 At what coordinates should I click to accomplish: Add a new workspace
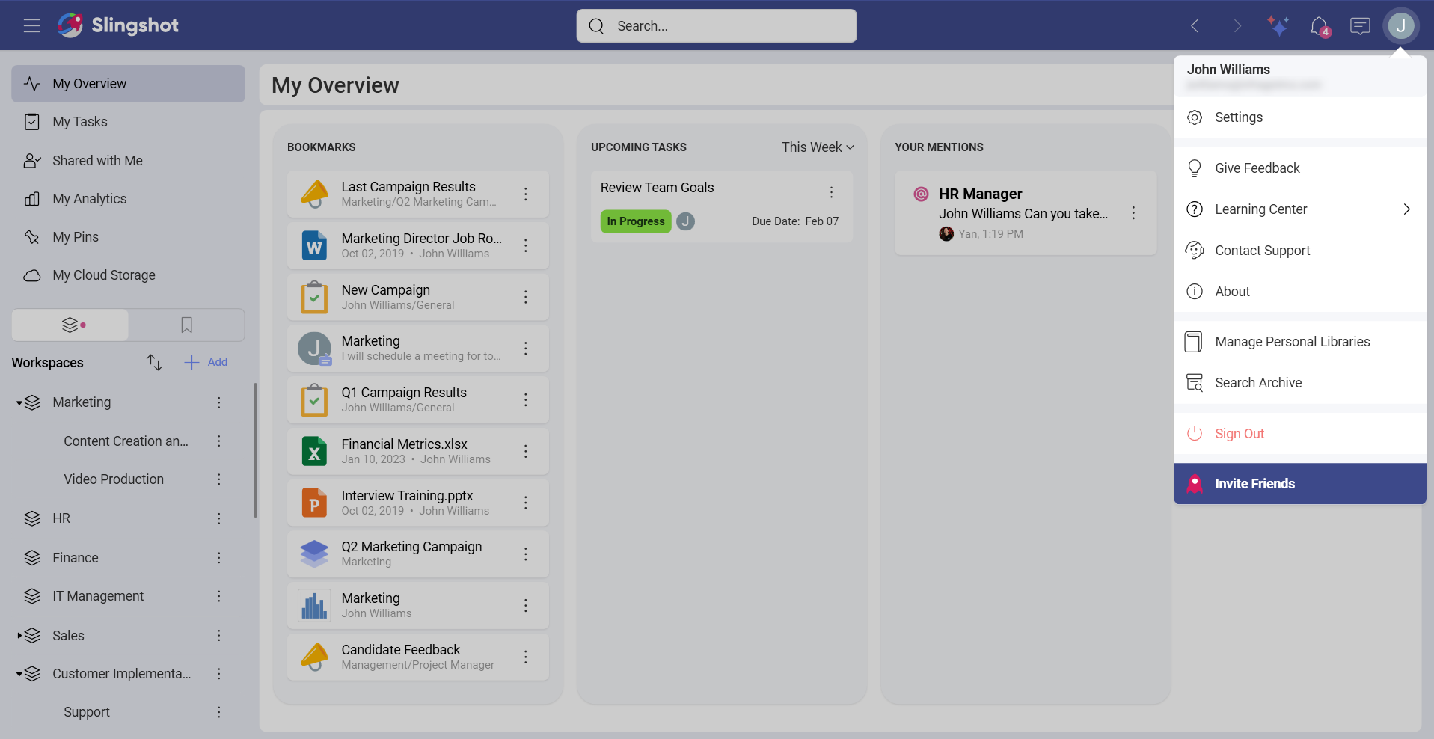click(x=206, y=362)
